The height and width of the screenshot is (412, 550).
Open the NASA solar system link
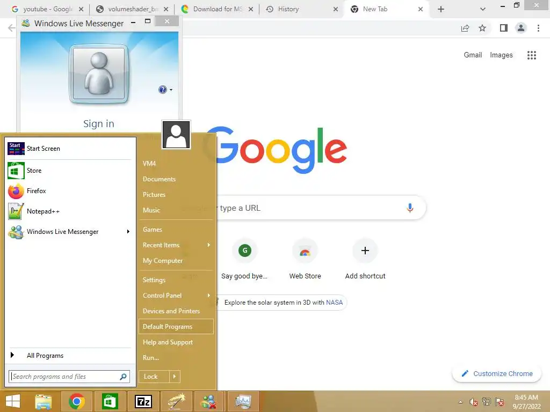(x=334, y=303)
